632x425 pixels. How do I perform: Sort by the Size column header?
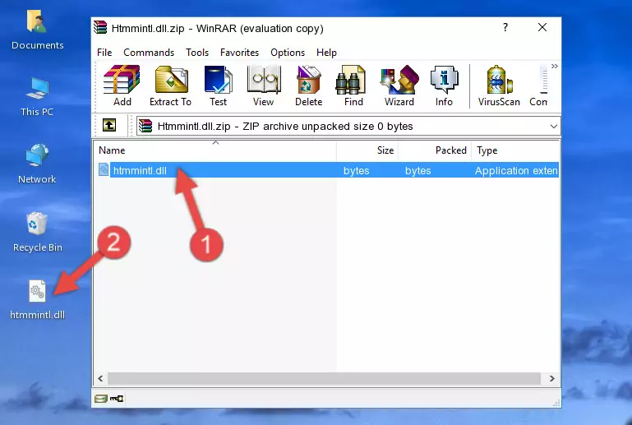pyautogui.click(x=367, y=150)
